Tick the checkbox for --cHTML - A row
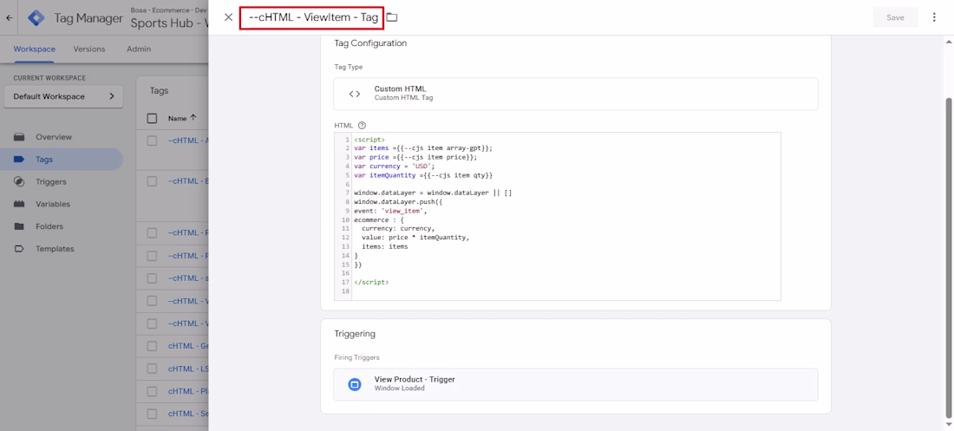Image resolution: width=954 pixels, height=431 pixels. (x=152, y=140)
